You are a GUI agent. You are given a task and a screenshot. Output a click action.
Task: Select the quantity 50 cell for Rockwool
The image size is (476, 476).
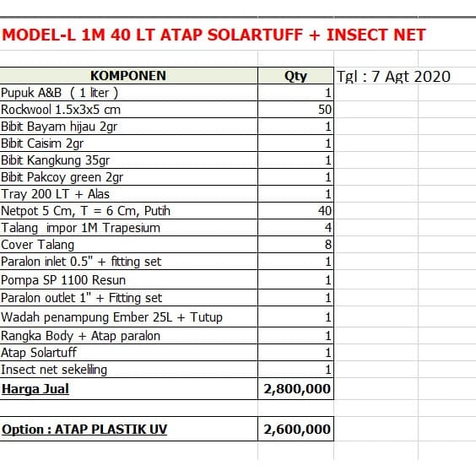click(x=295, y=110)
